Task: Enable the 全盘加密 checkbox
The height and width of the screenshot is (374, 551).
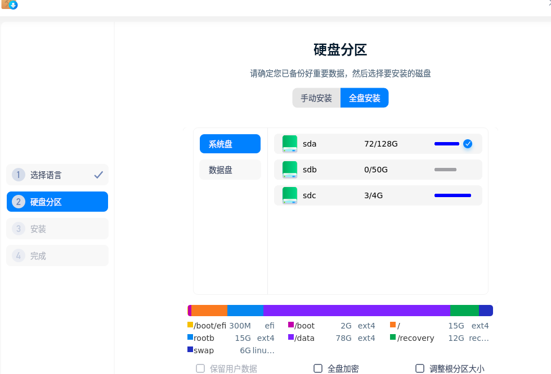Action: pyautogui.click(x=318, y=368)
